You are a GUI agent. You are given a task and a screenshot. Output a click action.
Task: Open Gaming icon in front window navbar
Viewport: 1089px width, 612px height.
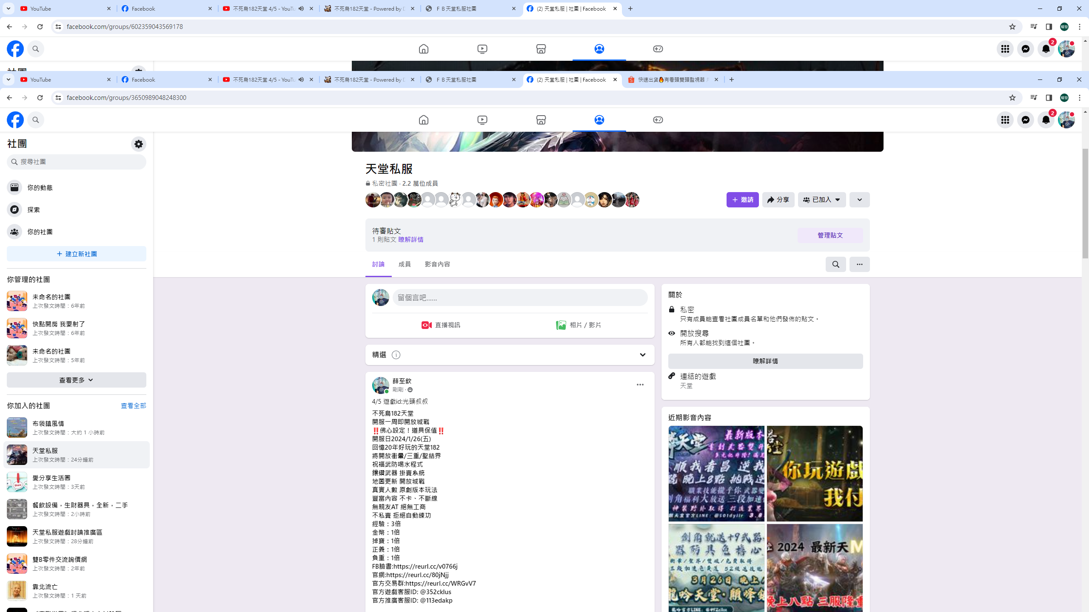tap(658, 120)
